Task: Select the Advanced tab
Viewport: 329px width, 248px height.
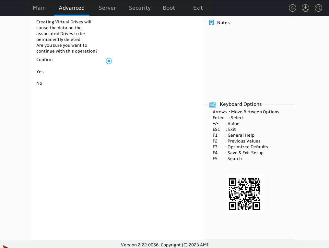Action: click(72, 8)
